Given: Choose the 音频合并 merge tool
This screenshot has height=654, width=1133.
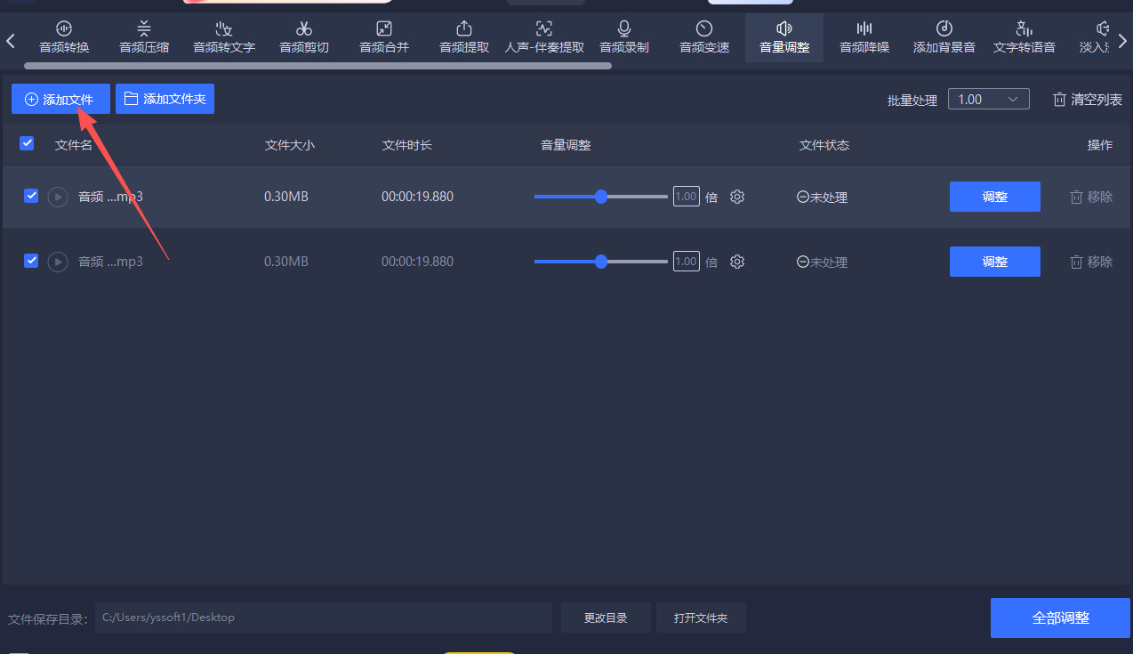Looking at the screenshot, I should click(384, 37).
